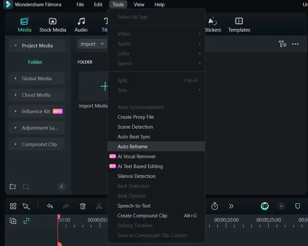Click the Import Media label

click(x=93, y=106)
